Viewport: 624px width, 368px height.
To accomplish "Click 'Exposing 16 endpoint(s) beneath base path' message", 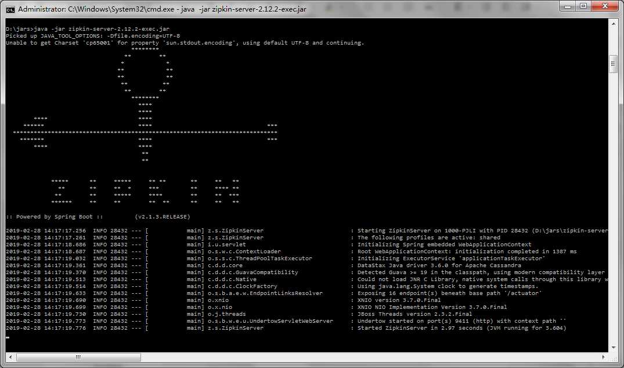I will [x=449, y=293].
